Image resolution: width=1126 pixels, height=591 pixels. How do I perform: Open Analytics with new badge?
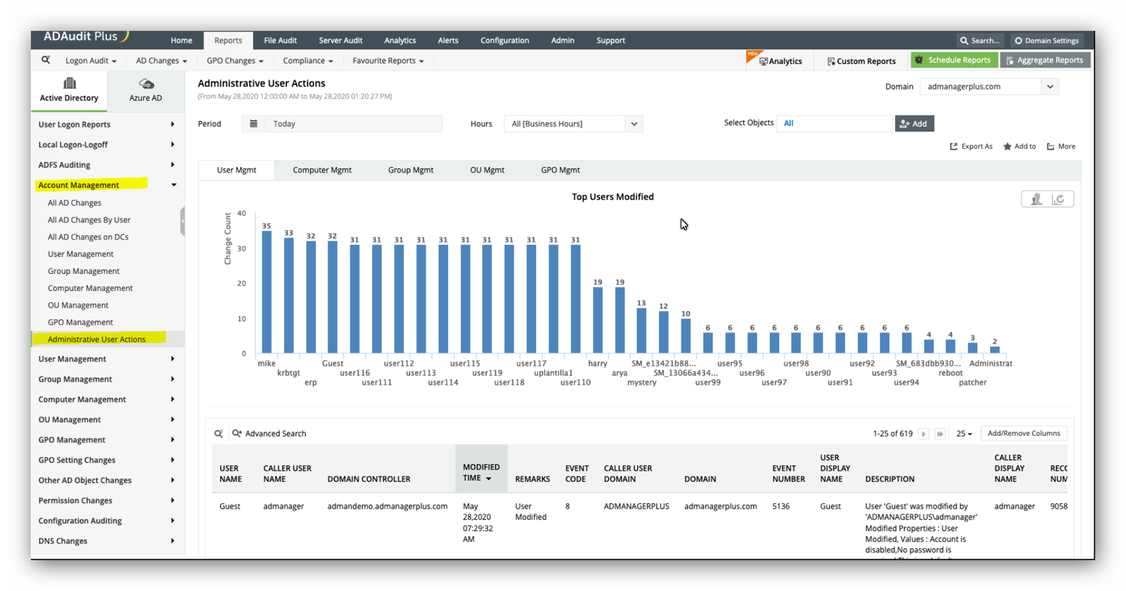pyautogui.click(x=780, y=61)
